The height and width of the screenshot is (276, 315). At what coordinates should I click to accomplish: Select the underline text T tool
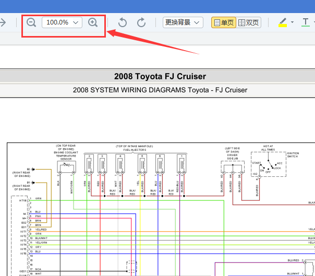(306, 22)
